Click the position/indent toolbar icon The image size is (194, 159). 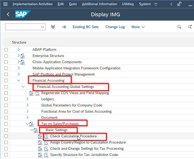click(x=64, y=27)
